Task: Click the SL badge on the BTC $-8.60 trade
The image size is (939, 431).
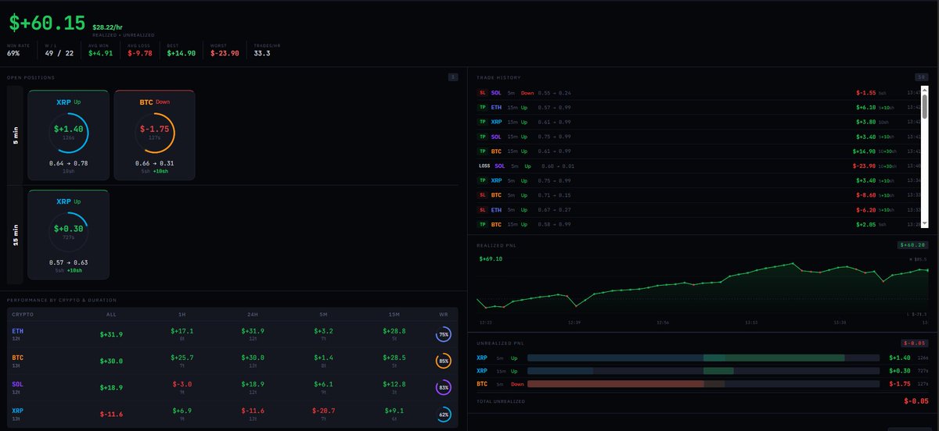Action: point(482,195)
